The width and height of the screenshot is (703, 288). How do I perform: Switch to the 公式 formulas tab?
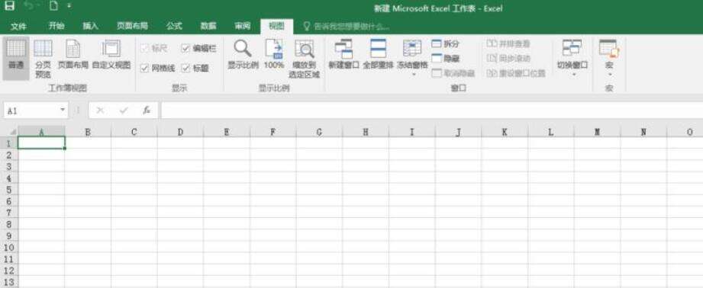tap(174, 27)
